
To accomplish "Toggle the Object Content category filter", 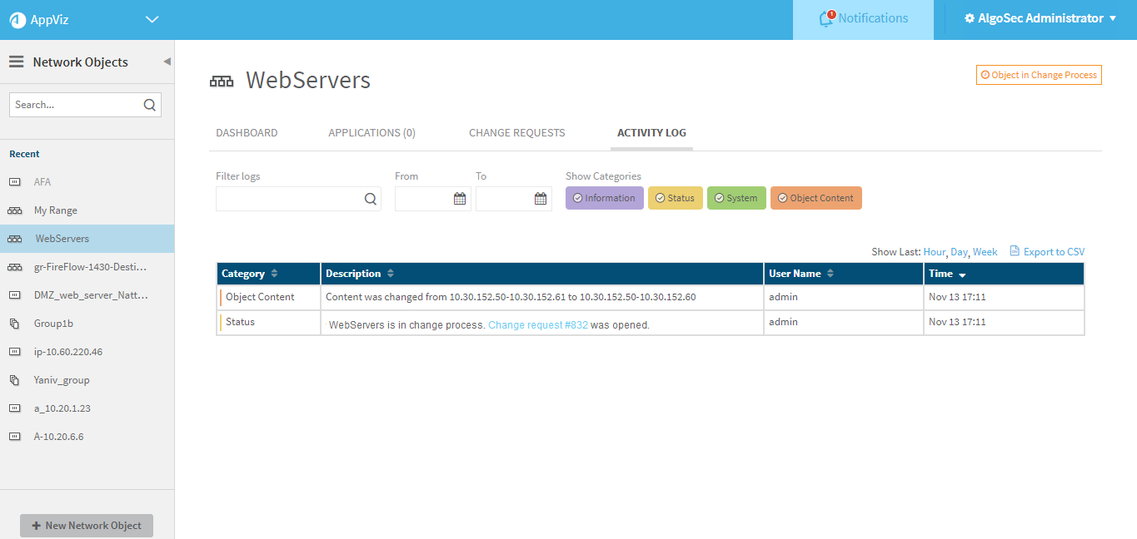I will (815, 198).
